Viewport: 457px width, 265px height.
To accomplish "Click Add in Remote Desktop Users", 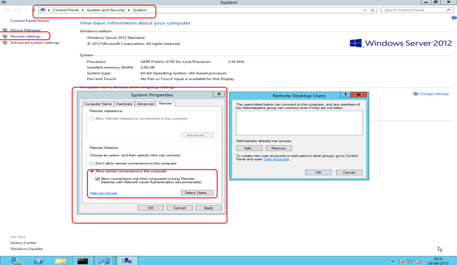I will tap(249, 148).
